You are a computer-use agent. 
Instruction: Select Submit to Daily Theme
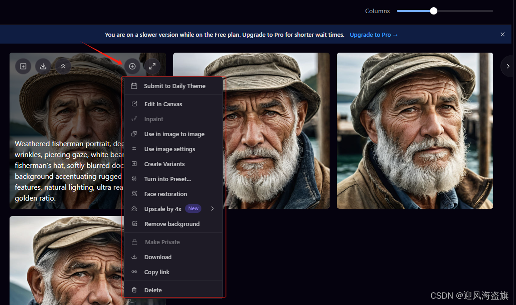tap(173, 86)
